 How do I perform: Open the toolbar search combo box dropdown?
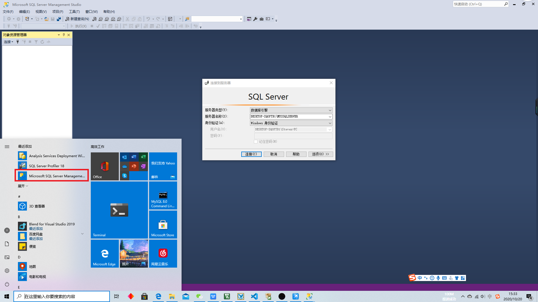click(x=241, y=19)
